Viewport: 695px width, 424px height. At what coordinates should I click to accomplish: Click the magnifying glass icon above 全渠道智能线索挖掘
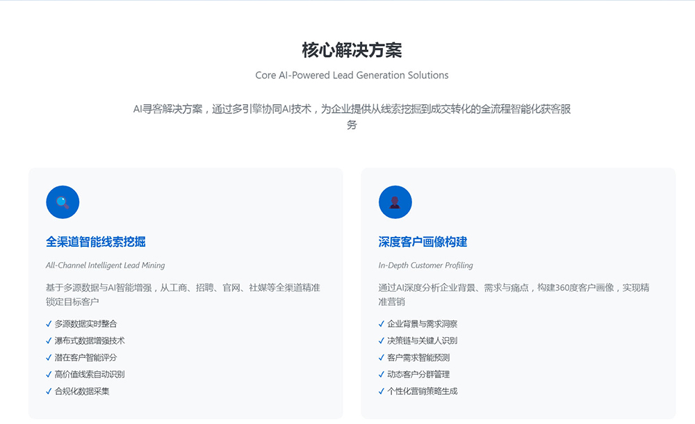[x=62, y=202]
